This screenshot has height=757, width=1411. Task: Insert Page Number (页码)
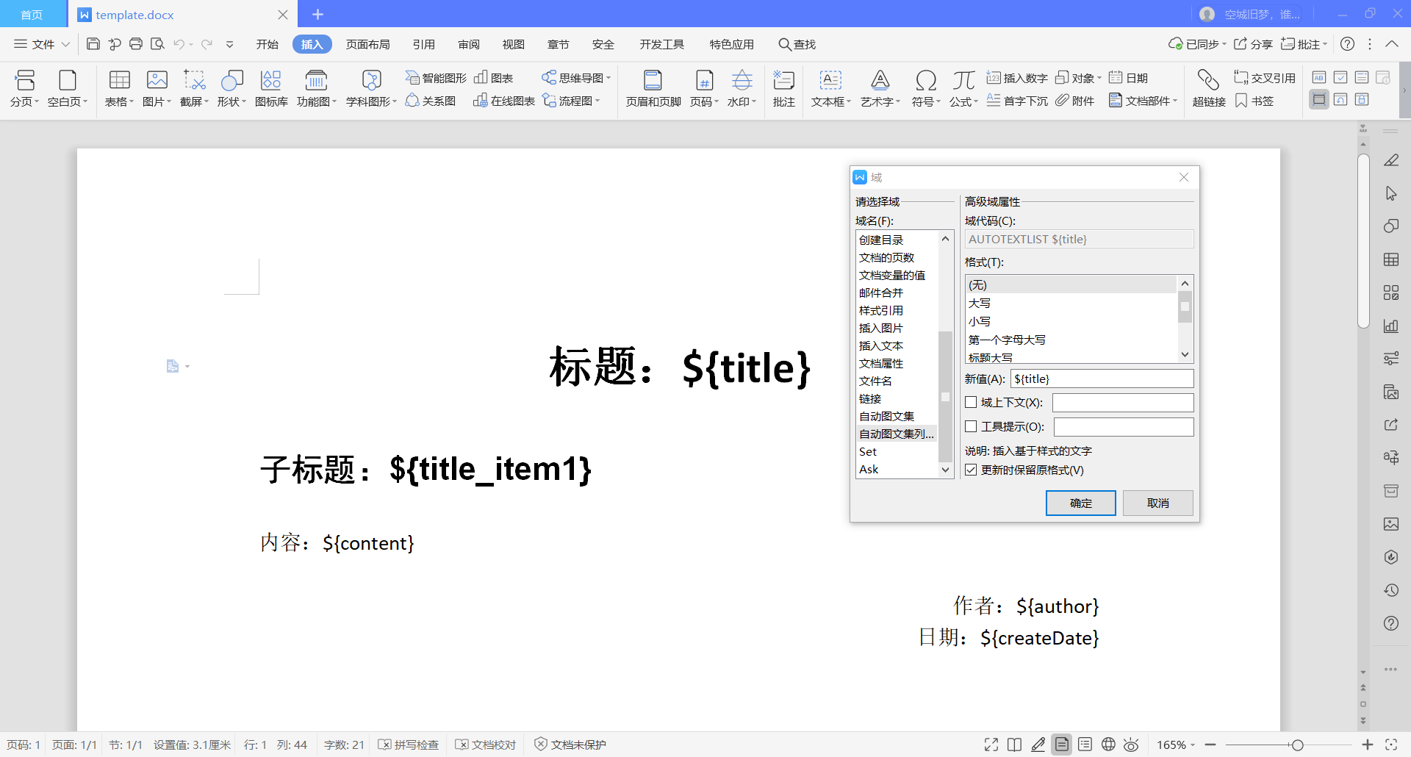[704, 88]
